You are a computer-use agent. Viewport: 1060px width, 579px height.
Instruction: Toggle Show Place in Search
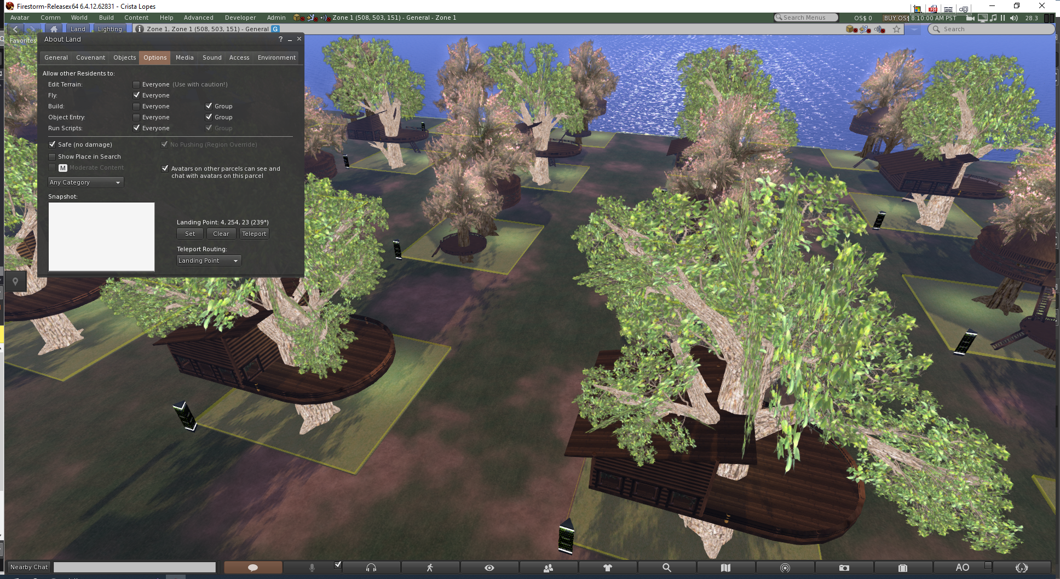(52, 157)
